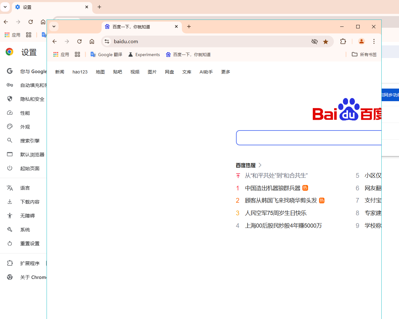This screenshot has height=319, width=399.
Task: Open 所有书签 folder
Action: point(364,55)
